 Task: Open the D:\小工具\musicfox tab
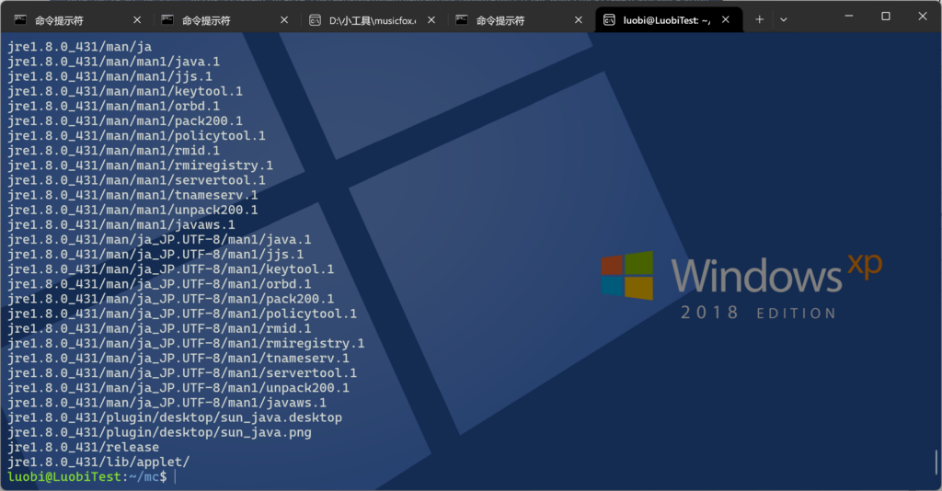368,19
